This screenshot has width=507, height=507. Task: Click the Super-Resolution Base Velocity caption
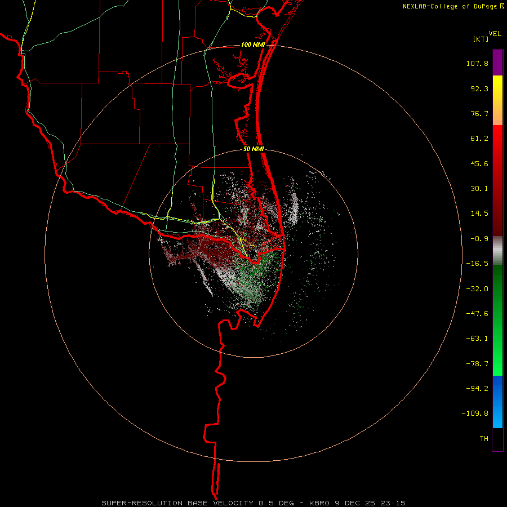pos(253,503)
